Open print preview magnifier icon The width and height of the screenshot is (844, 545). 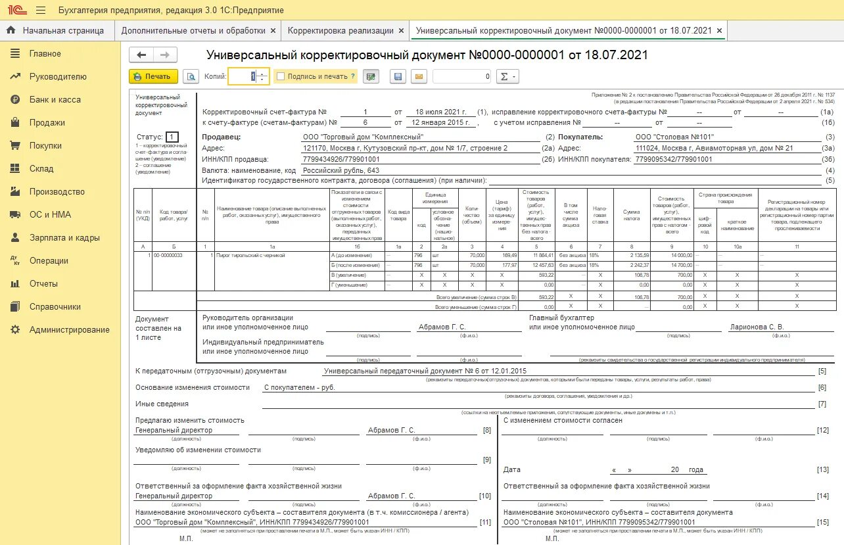pyautogui.click(x=191, y=76)
